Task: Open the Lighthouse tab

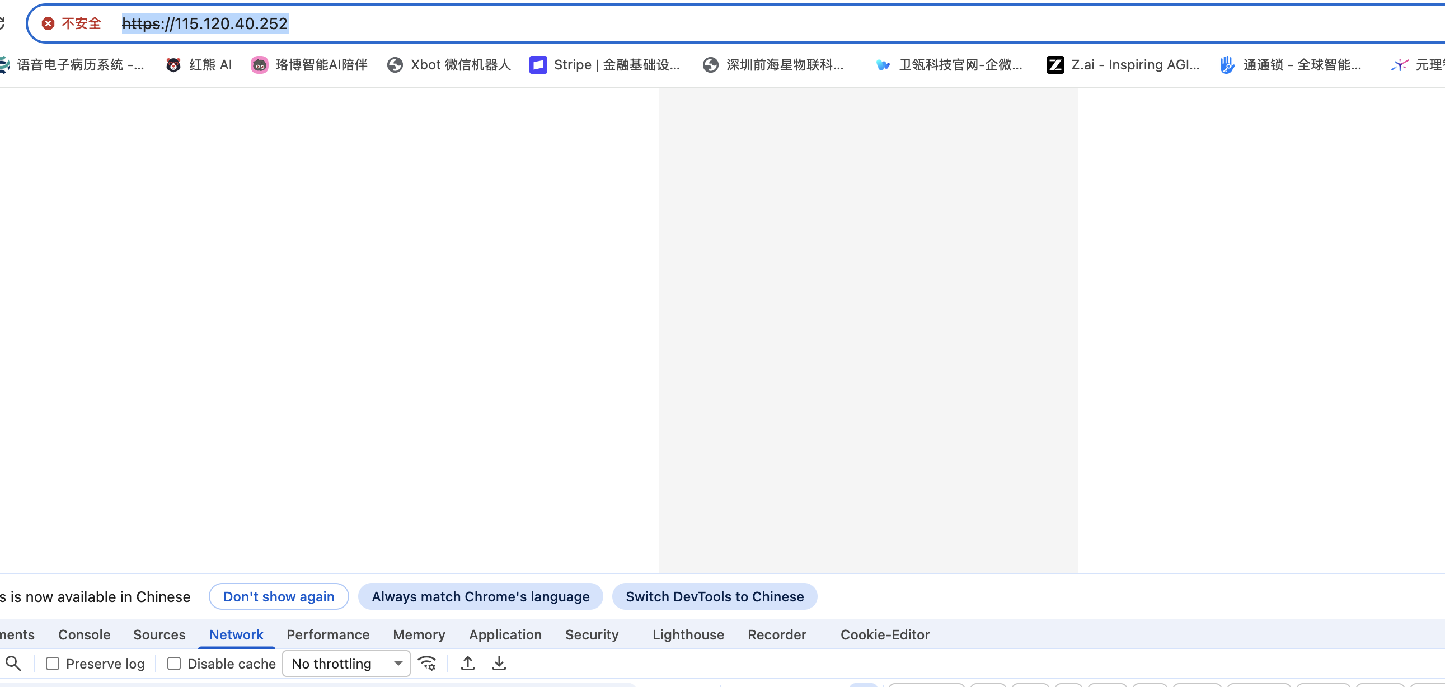Action: 688,634
